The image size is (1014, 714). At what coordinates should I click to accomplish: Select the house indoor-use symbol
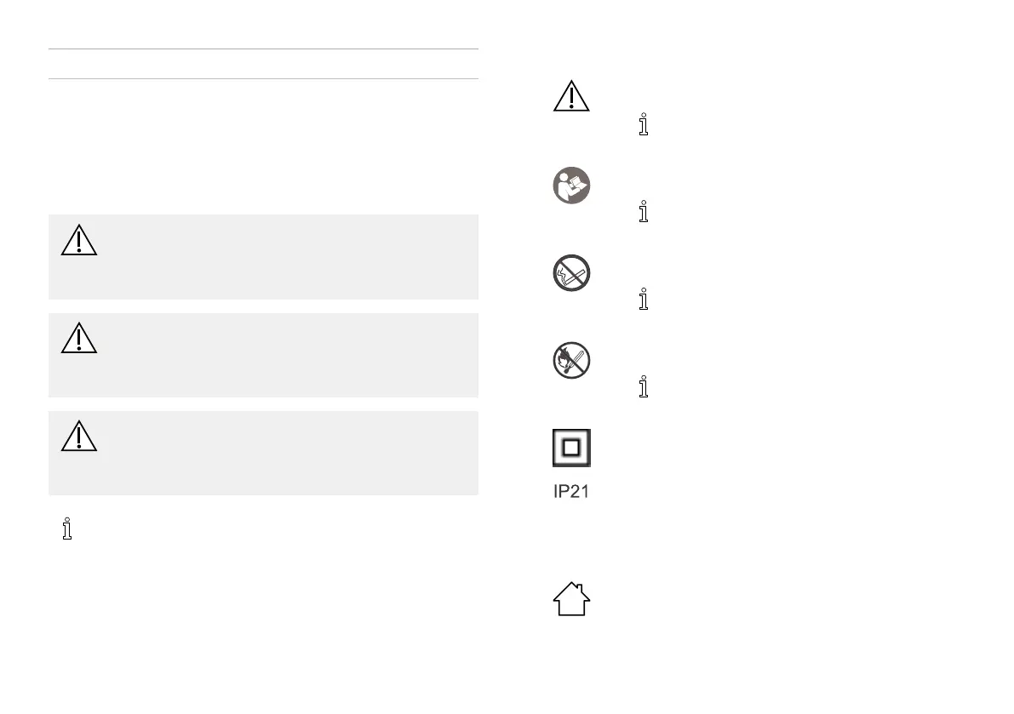[x=571, y=599]
